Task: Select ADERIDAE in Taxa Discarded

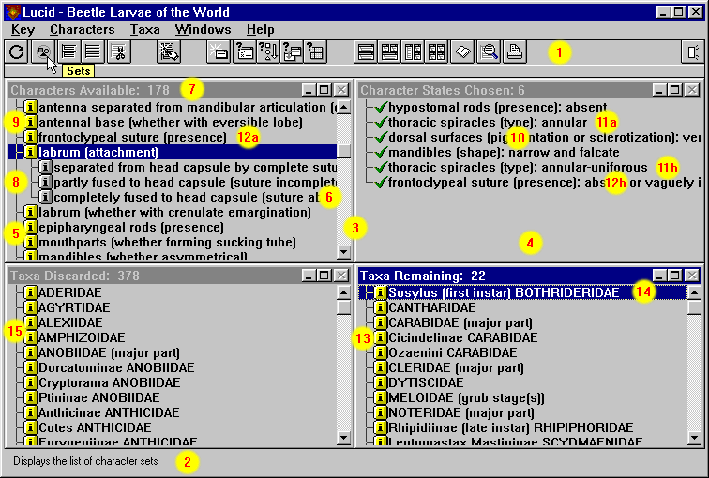Action: (70, 292)
